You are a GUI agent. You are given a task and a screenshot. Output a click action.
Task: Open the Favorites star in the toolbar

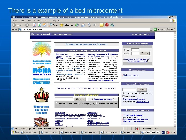[x=61, y=25]
